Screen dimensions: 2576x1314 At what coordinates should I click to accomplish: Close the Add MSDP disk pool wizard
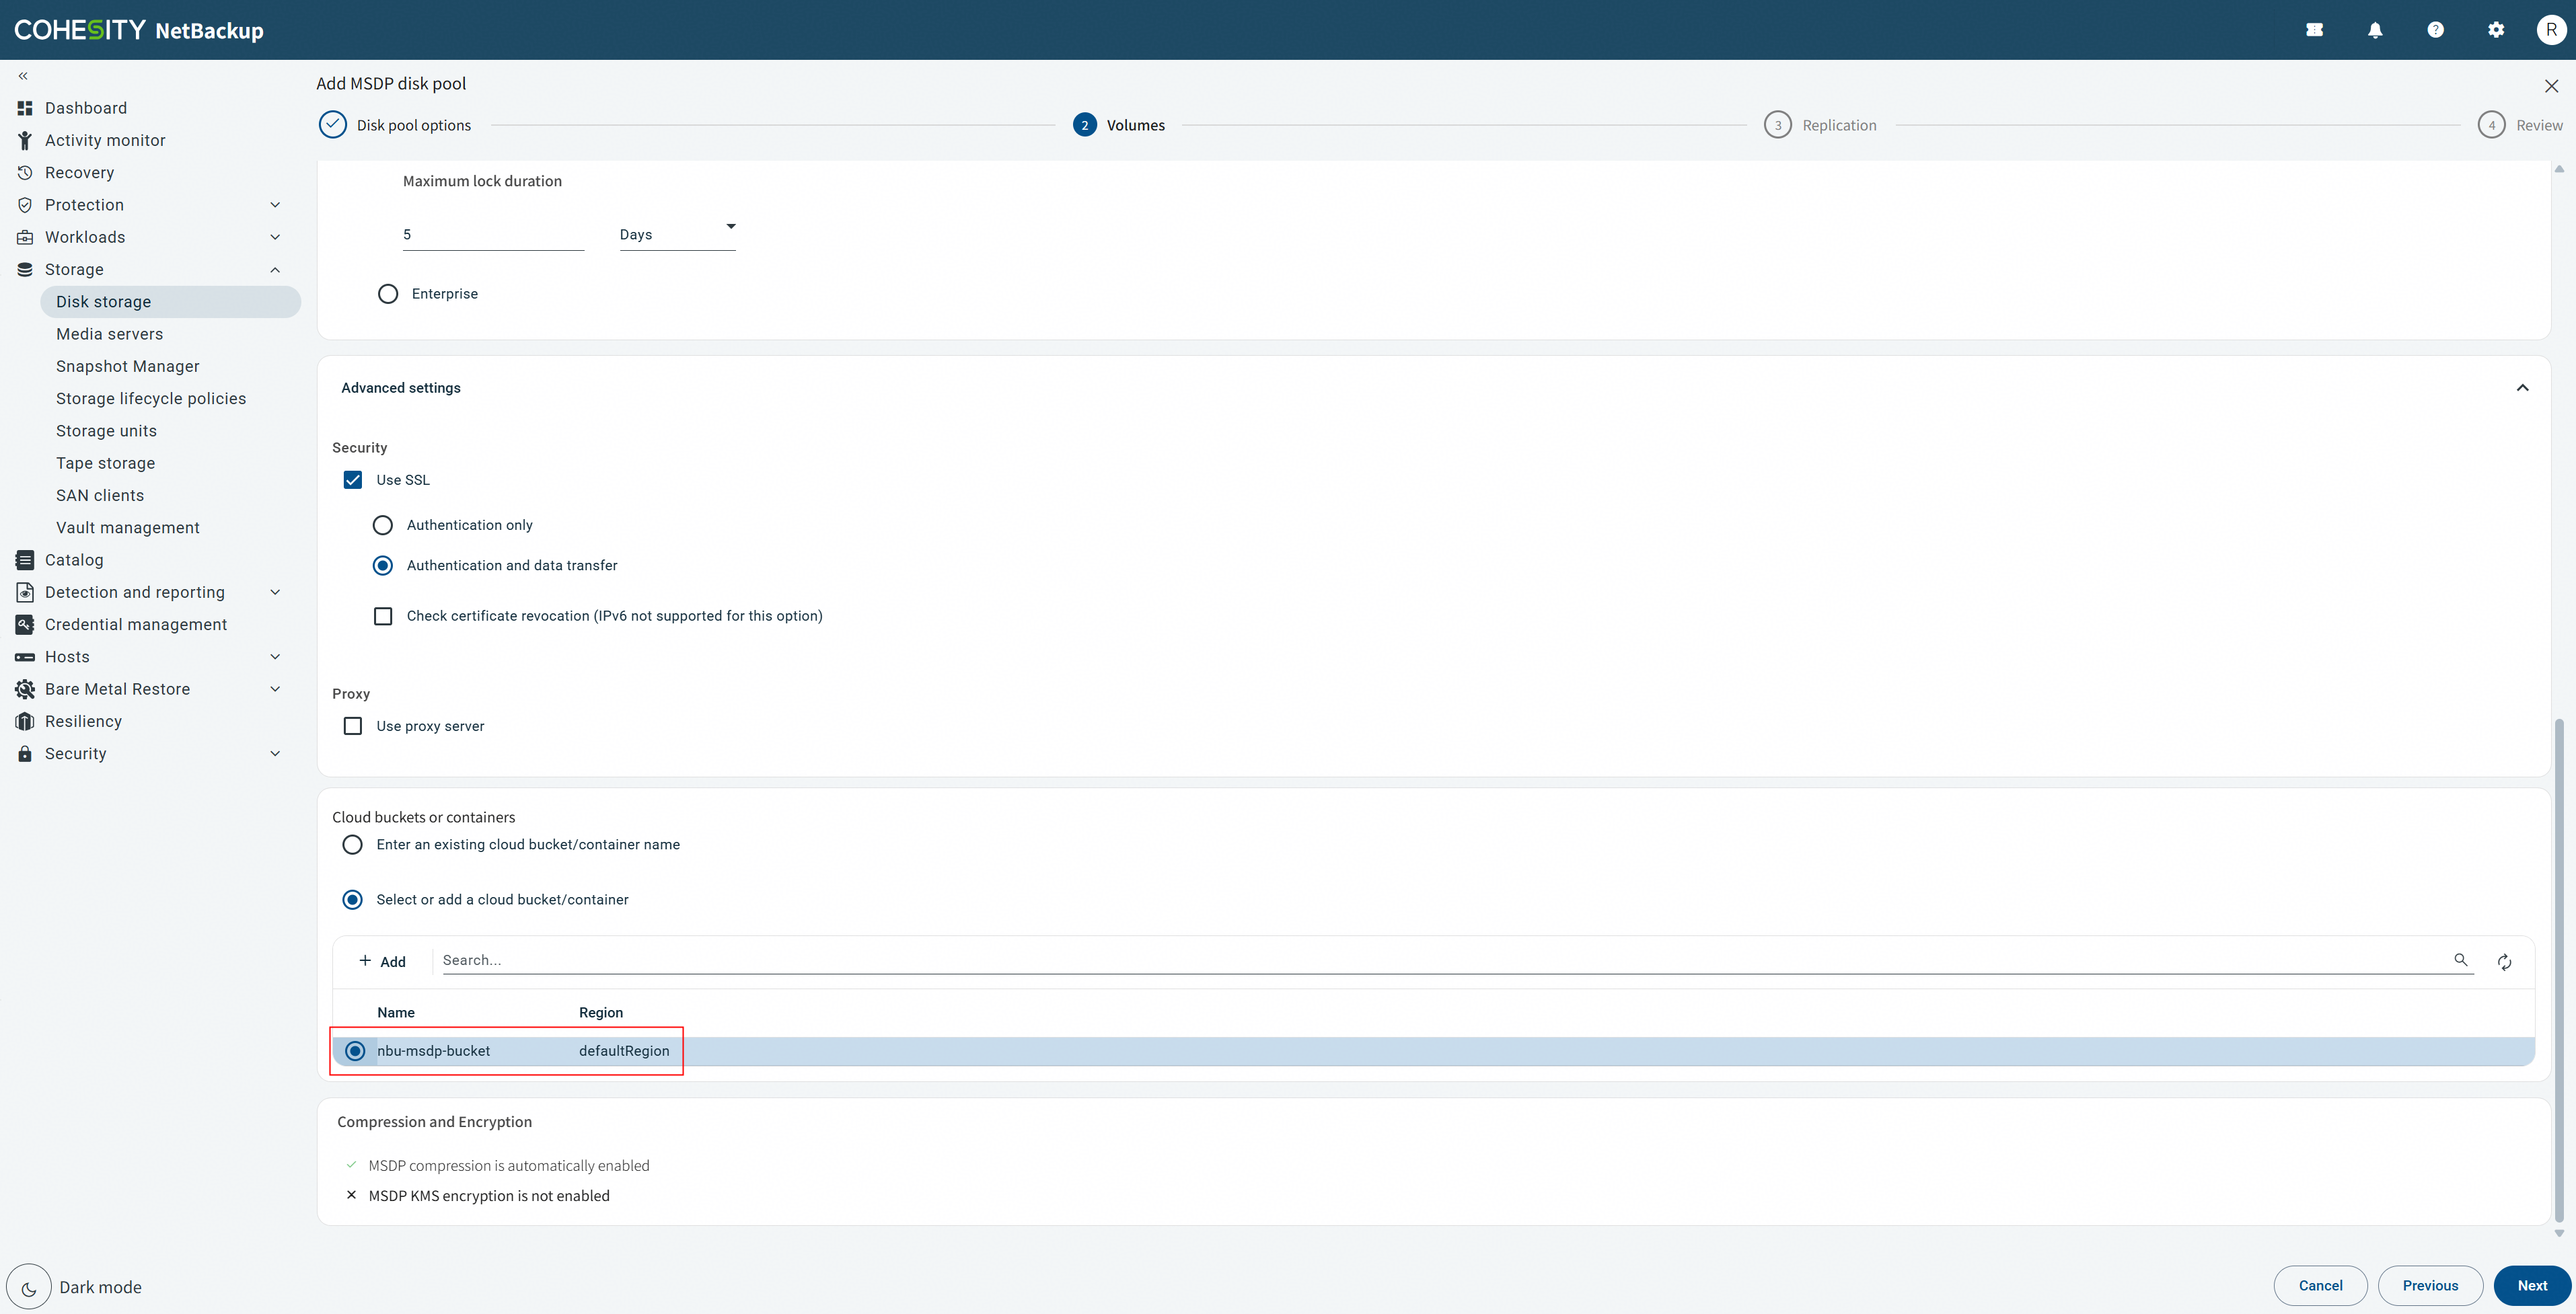[2552, 86]
